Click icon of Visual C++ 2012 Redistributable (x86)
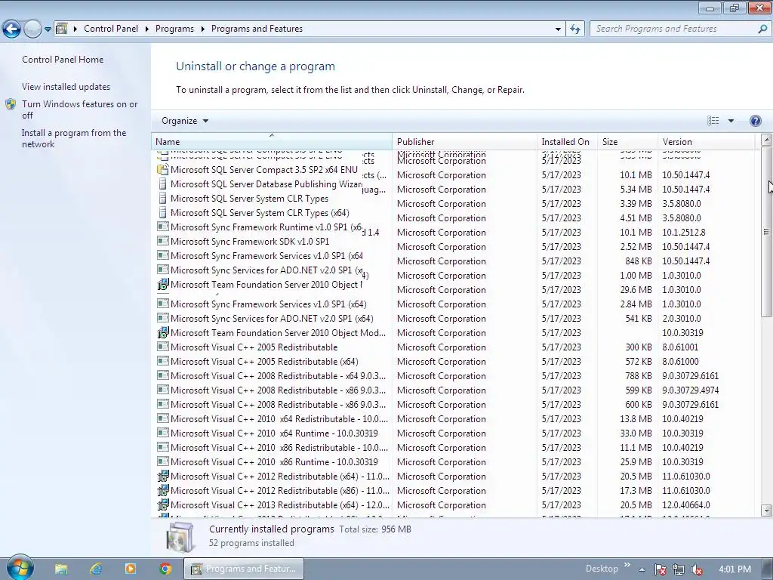Image resolution: width=773 pixels, height=580 pixels. 163,490
